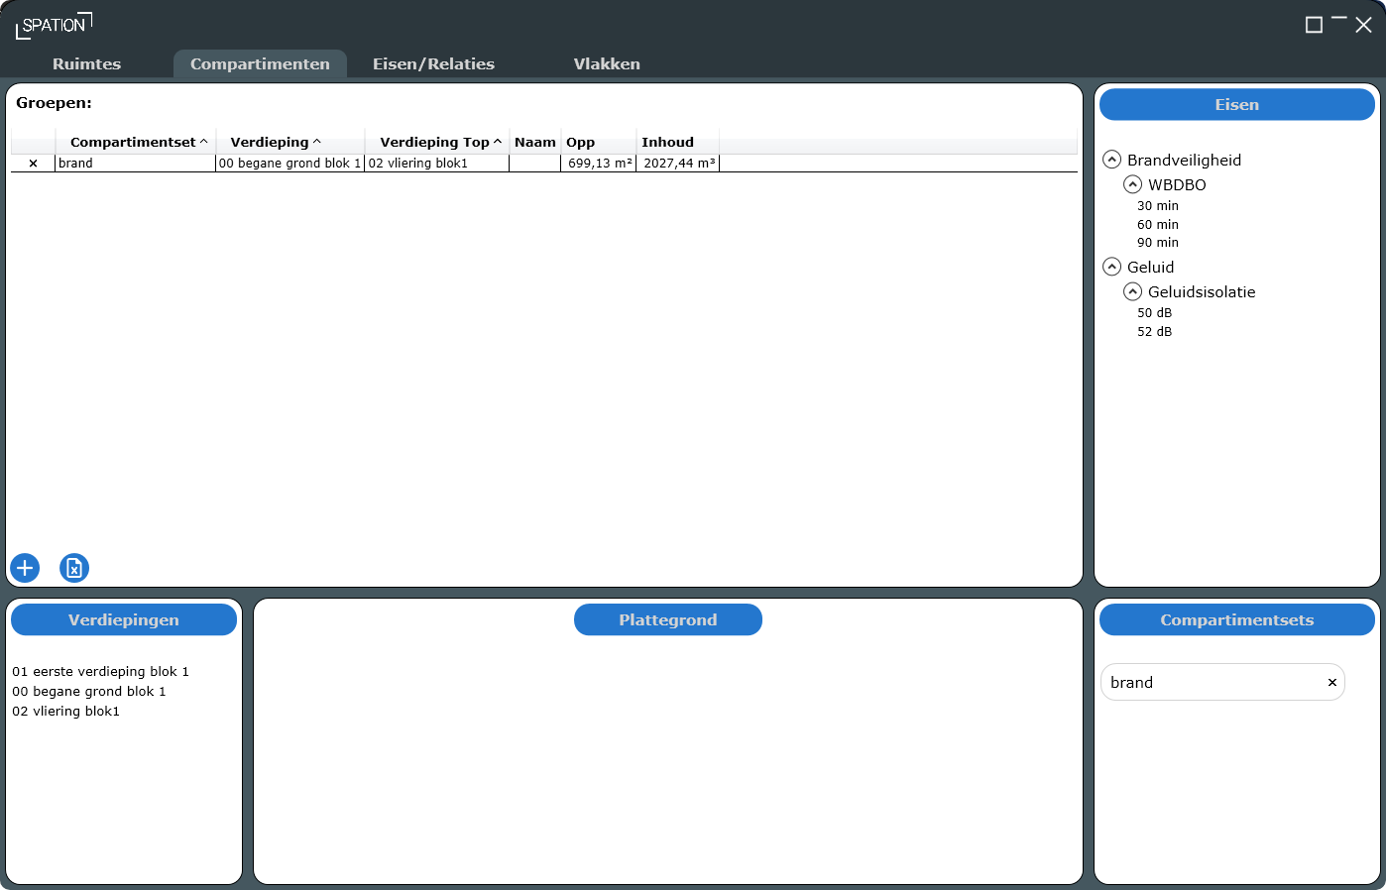Select '01 eerste verdieping blok 1' floor

click(x=100, y=672)
